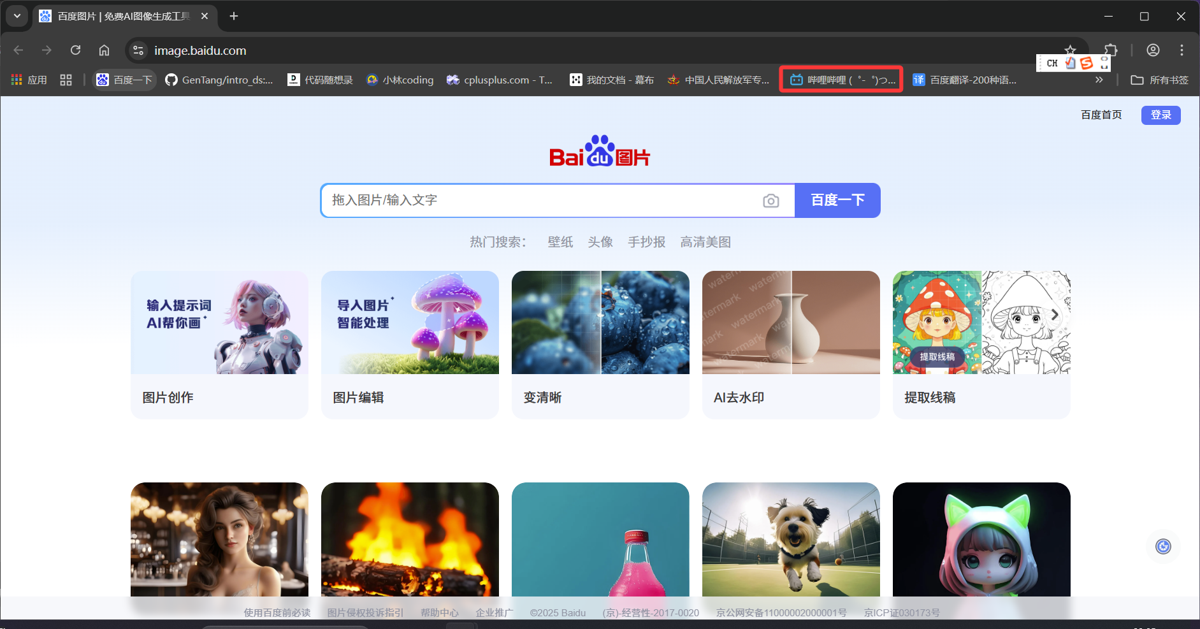Open the Chrome three-dot menu
The width and height of the screenshot is (1200, 629).
coord(1181,50)
